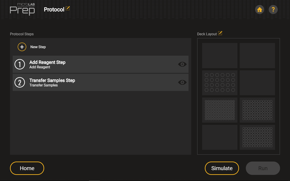Click the Home button at bottom left
The width and height of the screenshot is (290, 181).
point(27,168)
